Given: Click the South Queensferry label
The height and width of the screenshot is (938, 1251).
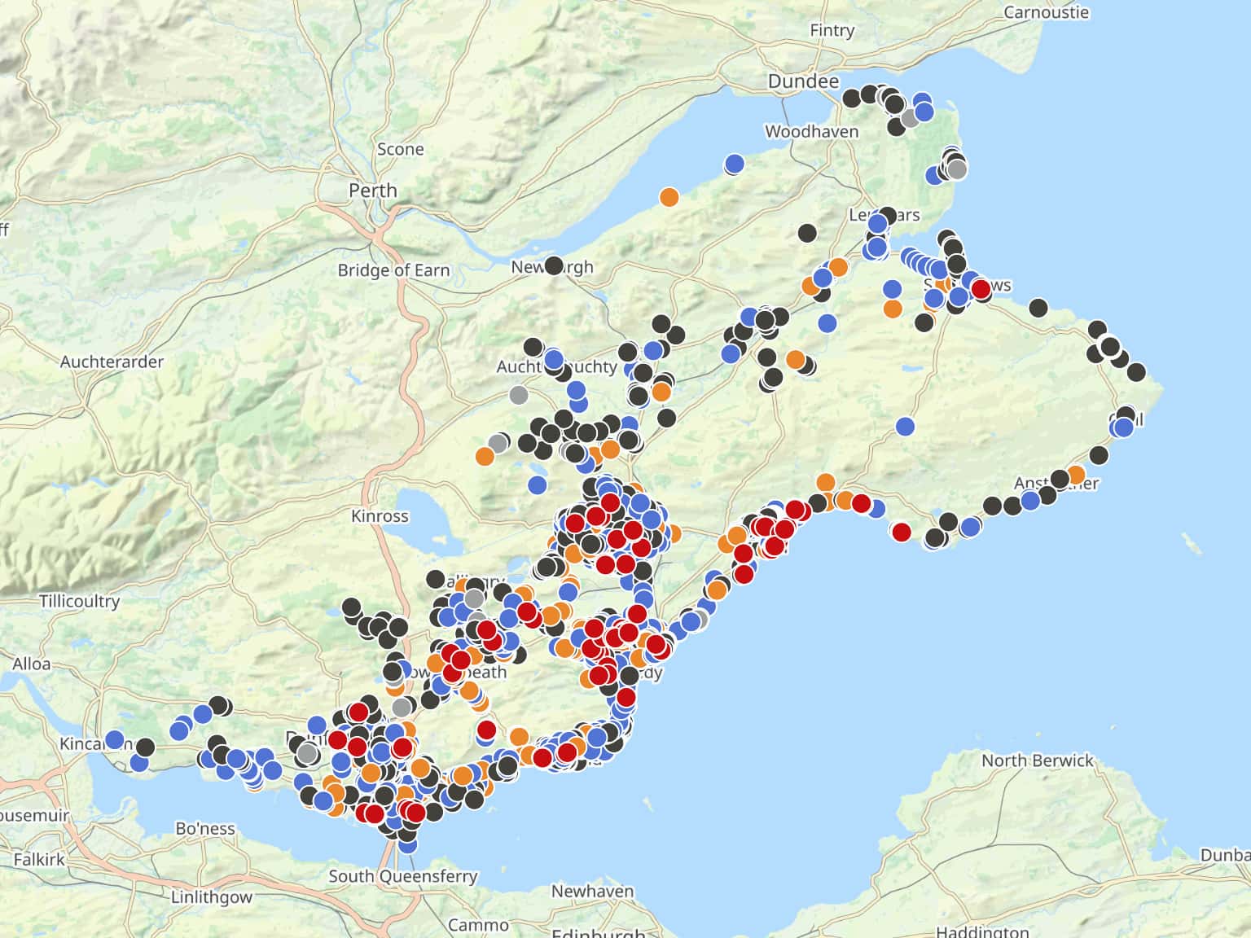Looking at the screenshot, I should (x=402, y=876).
